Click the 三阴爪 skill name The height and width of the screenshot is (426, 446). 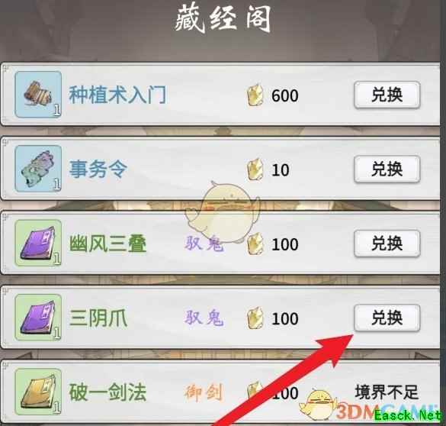pyautogui.click(x=98, y=318)
